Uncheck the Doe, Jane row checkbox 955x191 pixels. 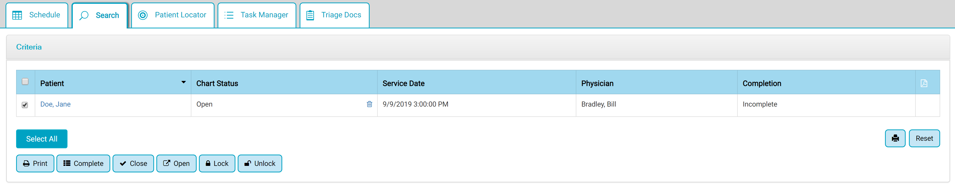25,105
